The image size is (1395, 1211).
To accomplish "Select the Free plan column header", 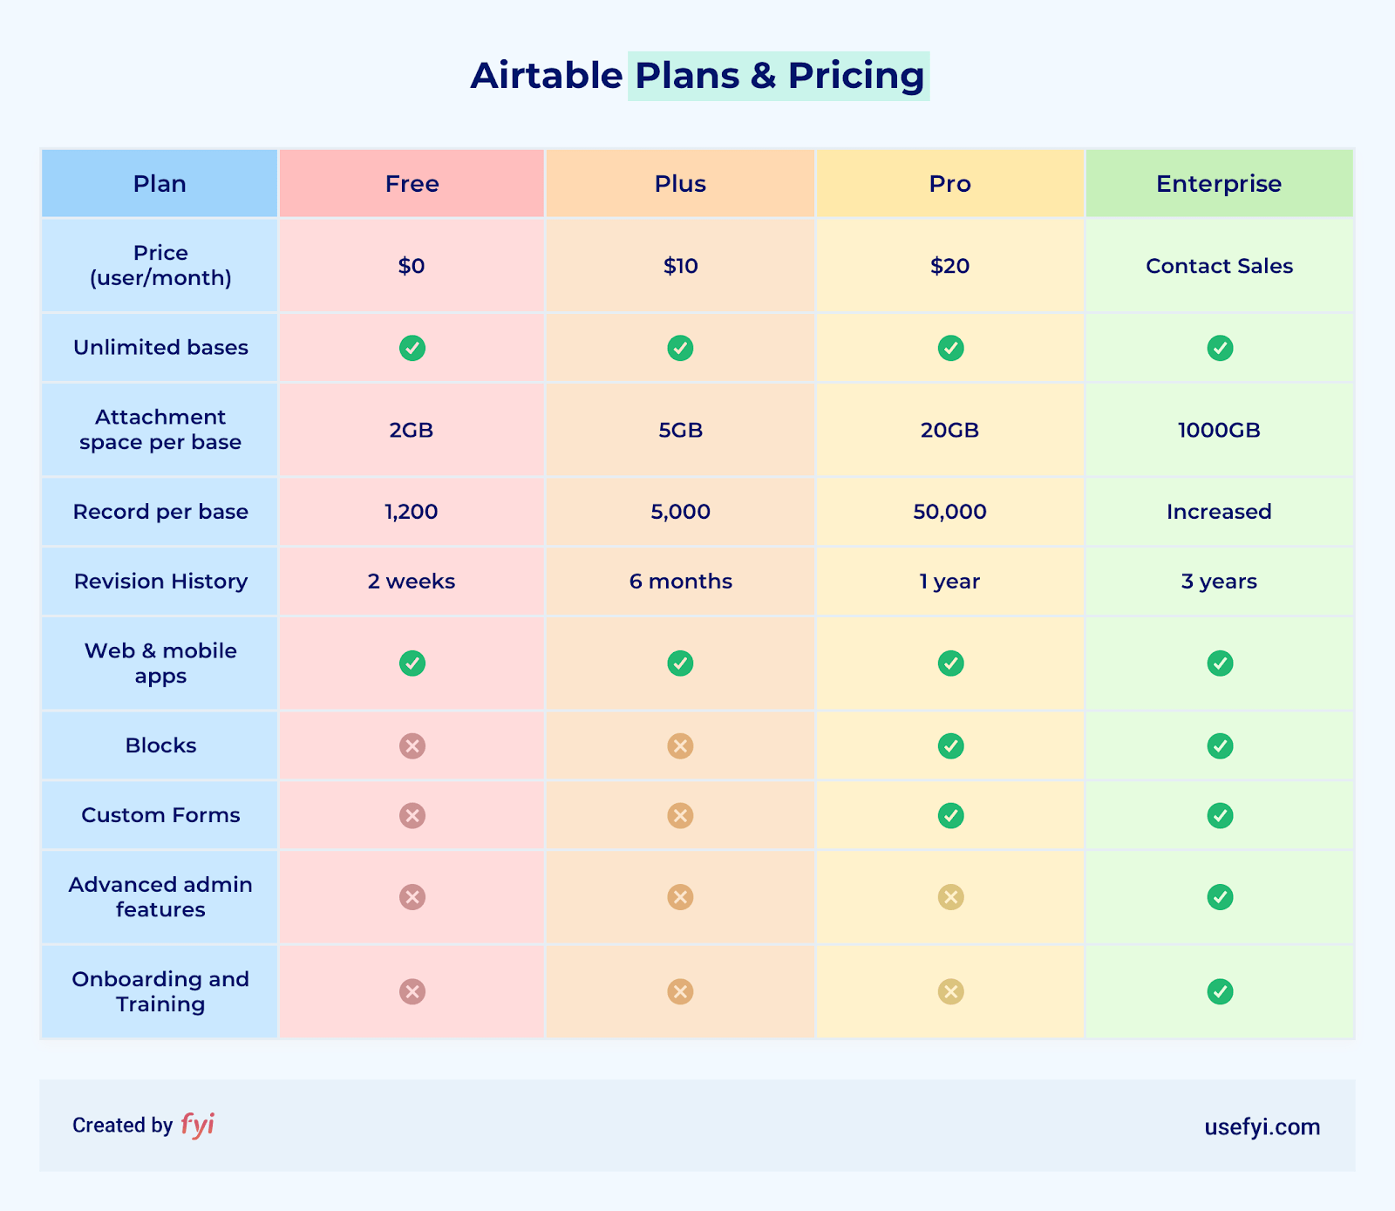I will 412,184.
